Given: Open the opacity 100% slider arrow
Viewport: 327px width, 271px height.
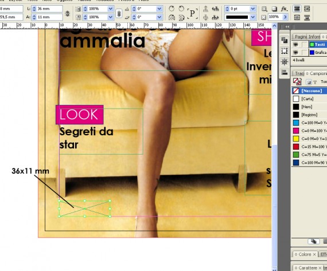Looking at the screenshot, I should coord(285,17).
